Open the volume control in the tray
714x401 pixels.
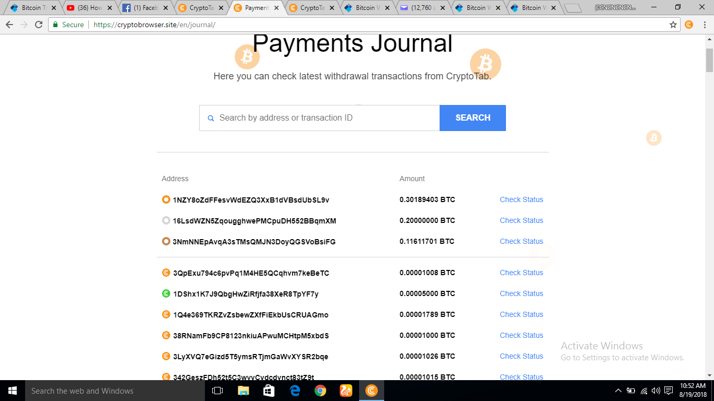tap(656, 391)
